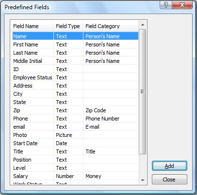The image size is (197, 195).
Task: Select the Photo picture field
Action: click(x=75, y=135)
